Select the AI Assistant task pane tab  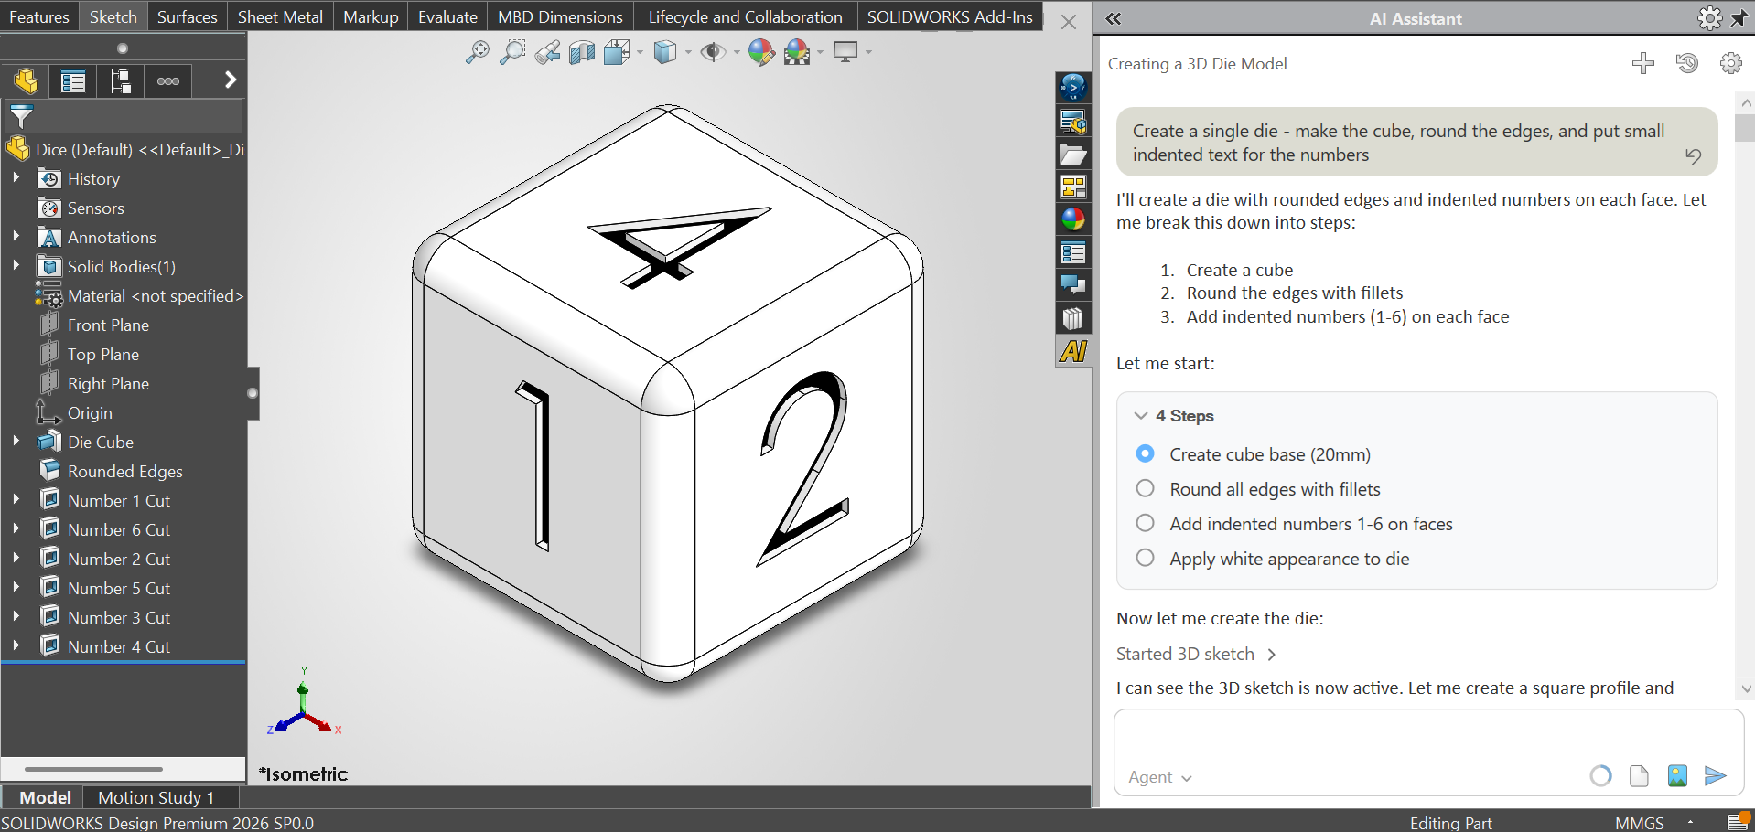(1073, 351)
